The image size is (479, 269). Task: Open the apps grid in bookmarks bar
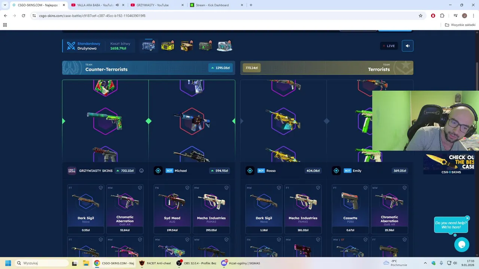[5, 25]
